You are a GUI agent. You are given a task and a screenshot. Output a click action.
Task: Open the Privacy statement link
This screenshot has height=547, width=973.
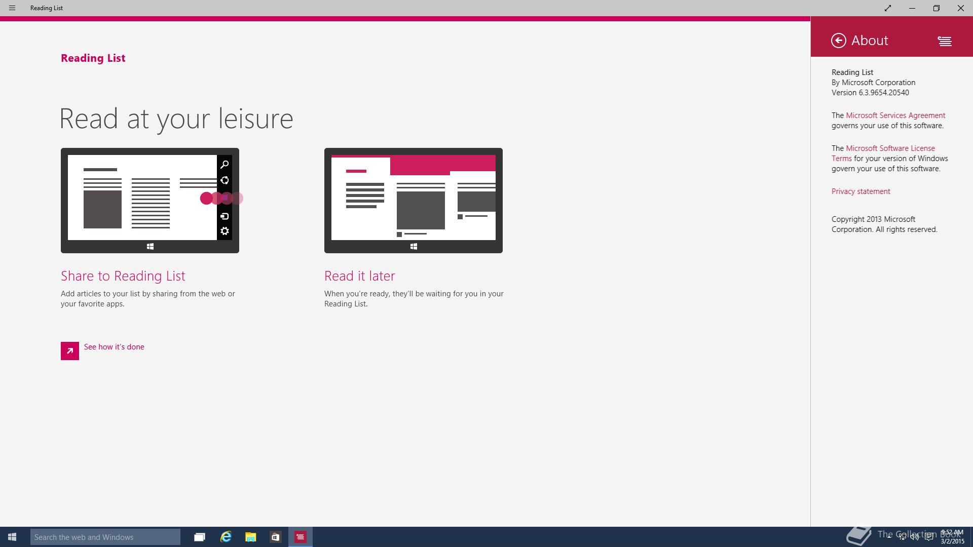tap(860, 191)
